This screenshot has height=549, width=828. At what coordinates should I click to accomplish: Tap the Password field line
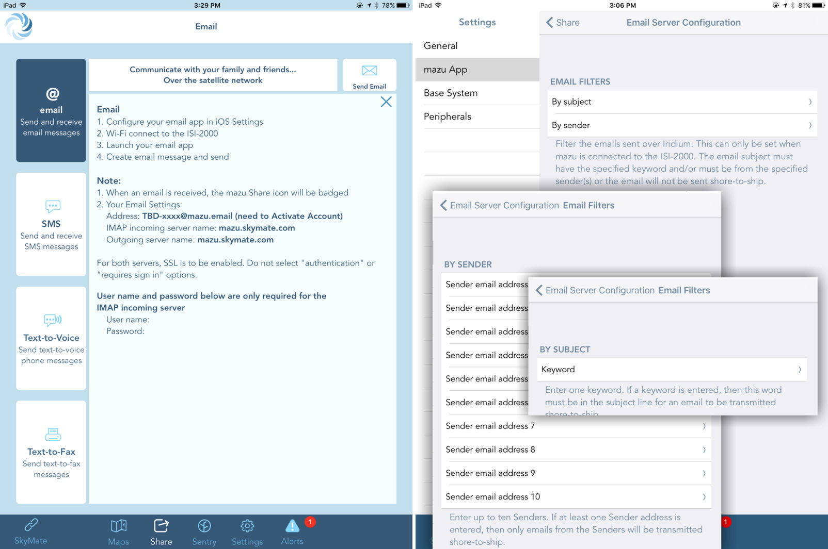point(125,331)
